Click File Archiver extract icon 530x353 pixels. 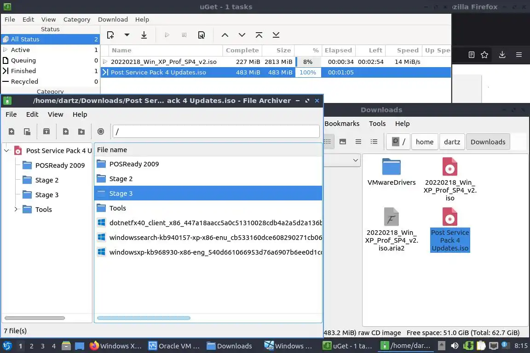click(x=46, y=132)
